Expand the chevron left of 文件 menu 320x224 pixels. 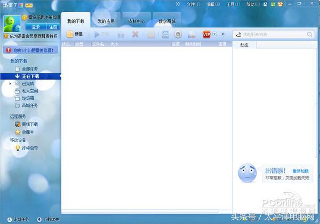178,4
